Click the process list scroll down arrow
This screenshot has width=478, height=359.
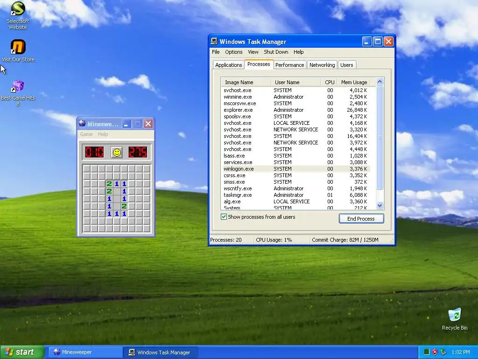[380, 206]
